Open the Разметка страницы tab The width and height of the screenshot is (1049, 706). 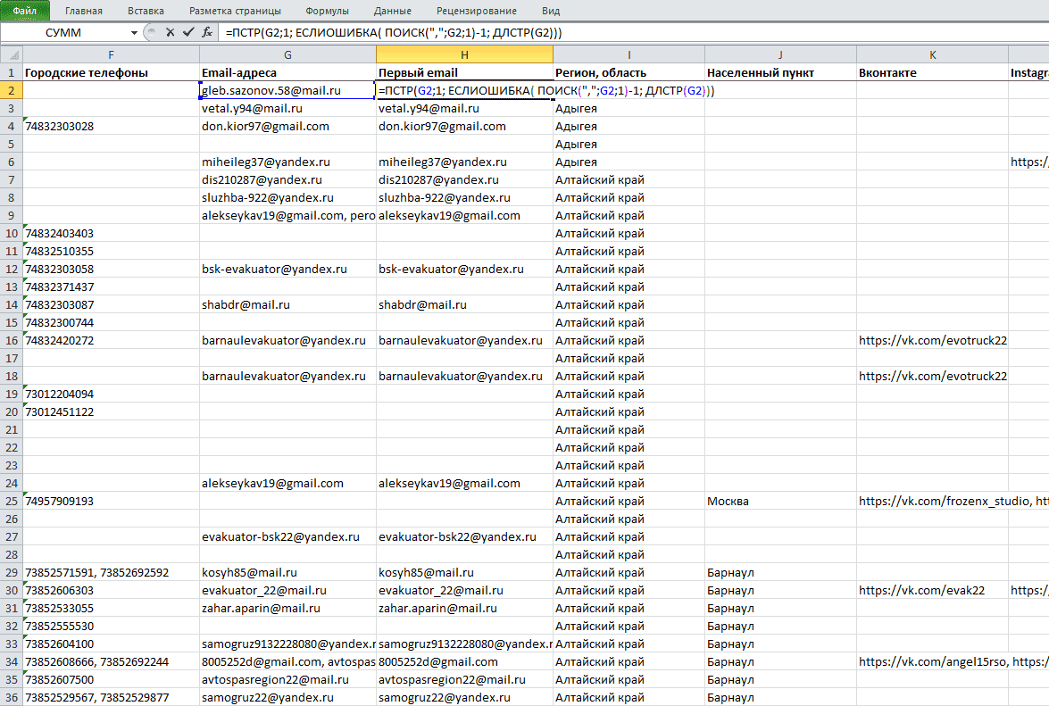236,11
